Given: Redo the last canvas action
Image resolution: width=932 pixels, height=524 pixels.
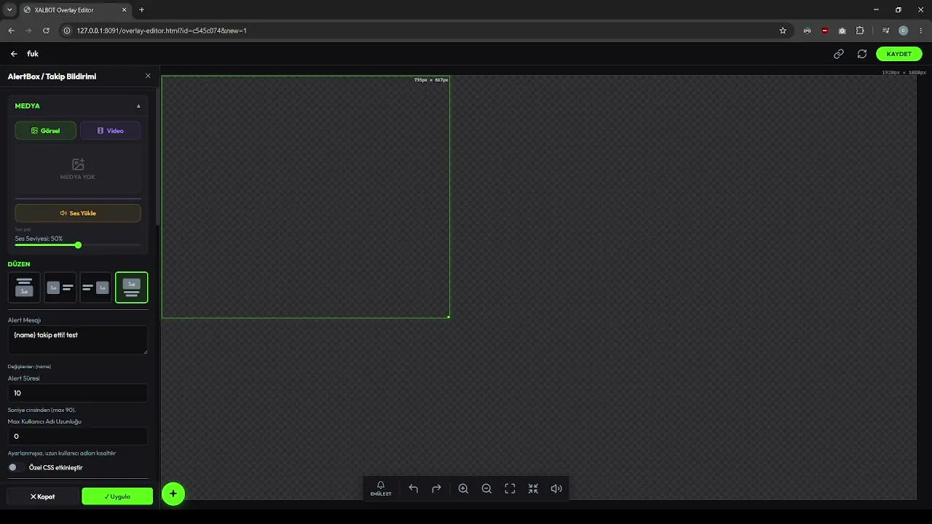Looking at the screenshot, I should [x=437, y=489].
